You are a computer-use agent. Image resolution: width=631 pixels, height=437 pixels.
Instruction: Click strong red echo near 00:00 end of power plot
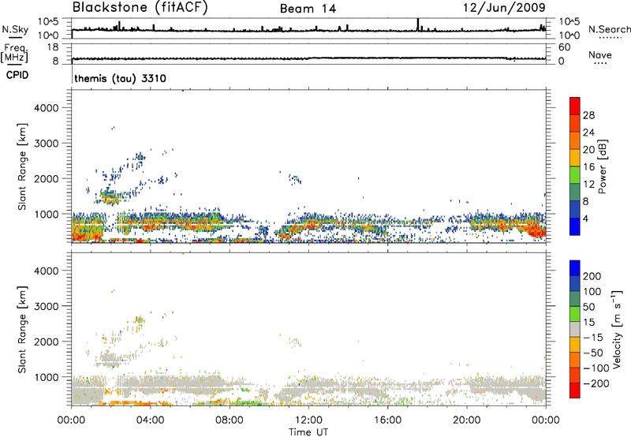point(536,232)
